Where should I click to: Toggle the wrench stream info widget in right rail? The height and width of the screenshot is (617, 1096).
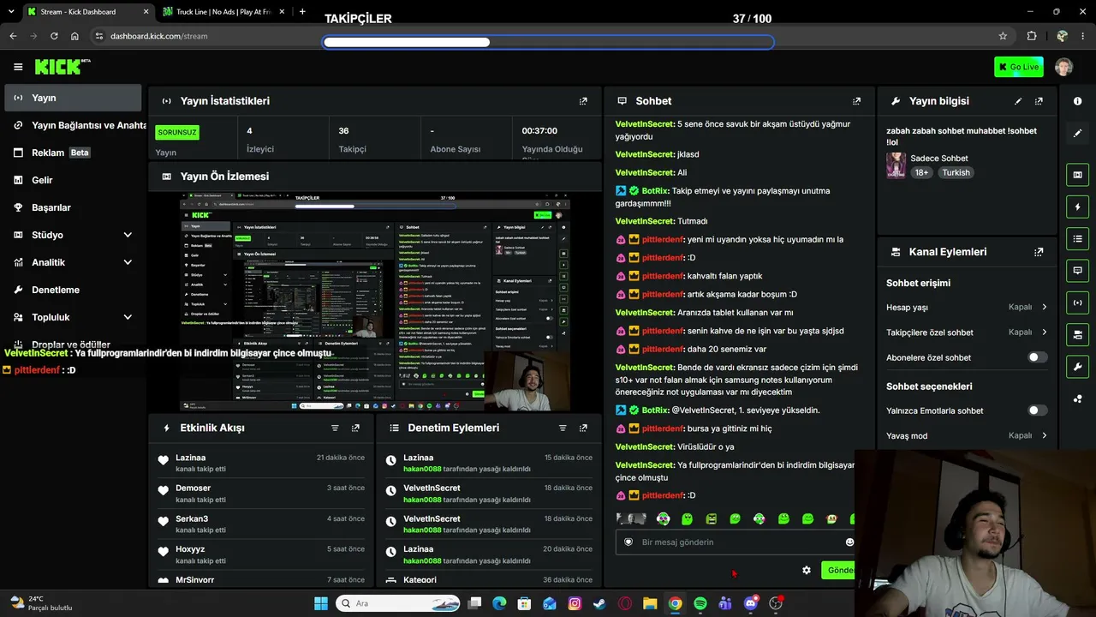click(x=1077, y=367)
